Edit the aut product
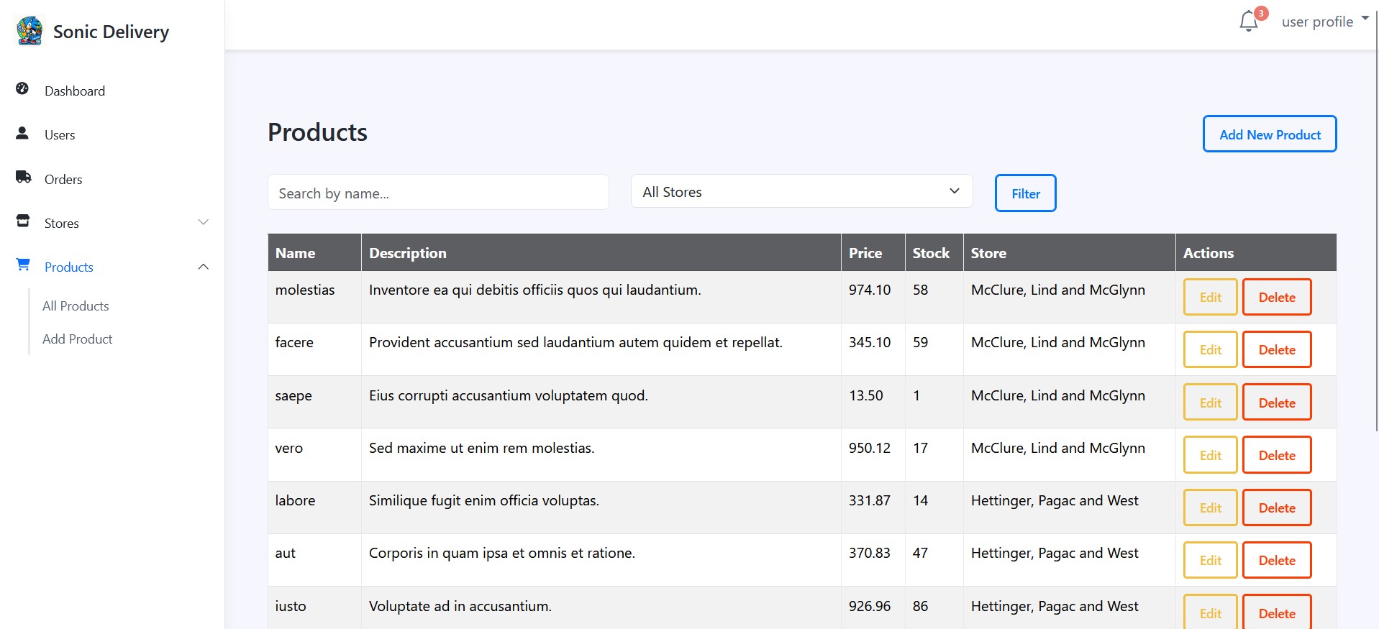 [1210, 560]
